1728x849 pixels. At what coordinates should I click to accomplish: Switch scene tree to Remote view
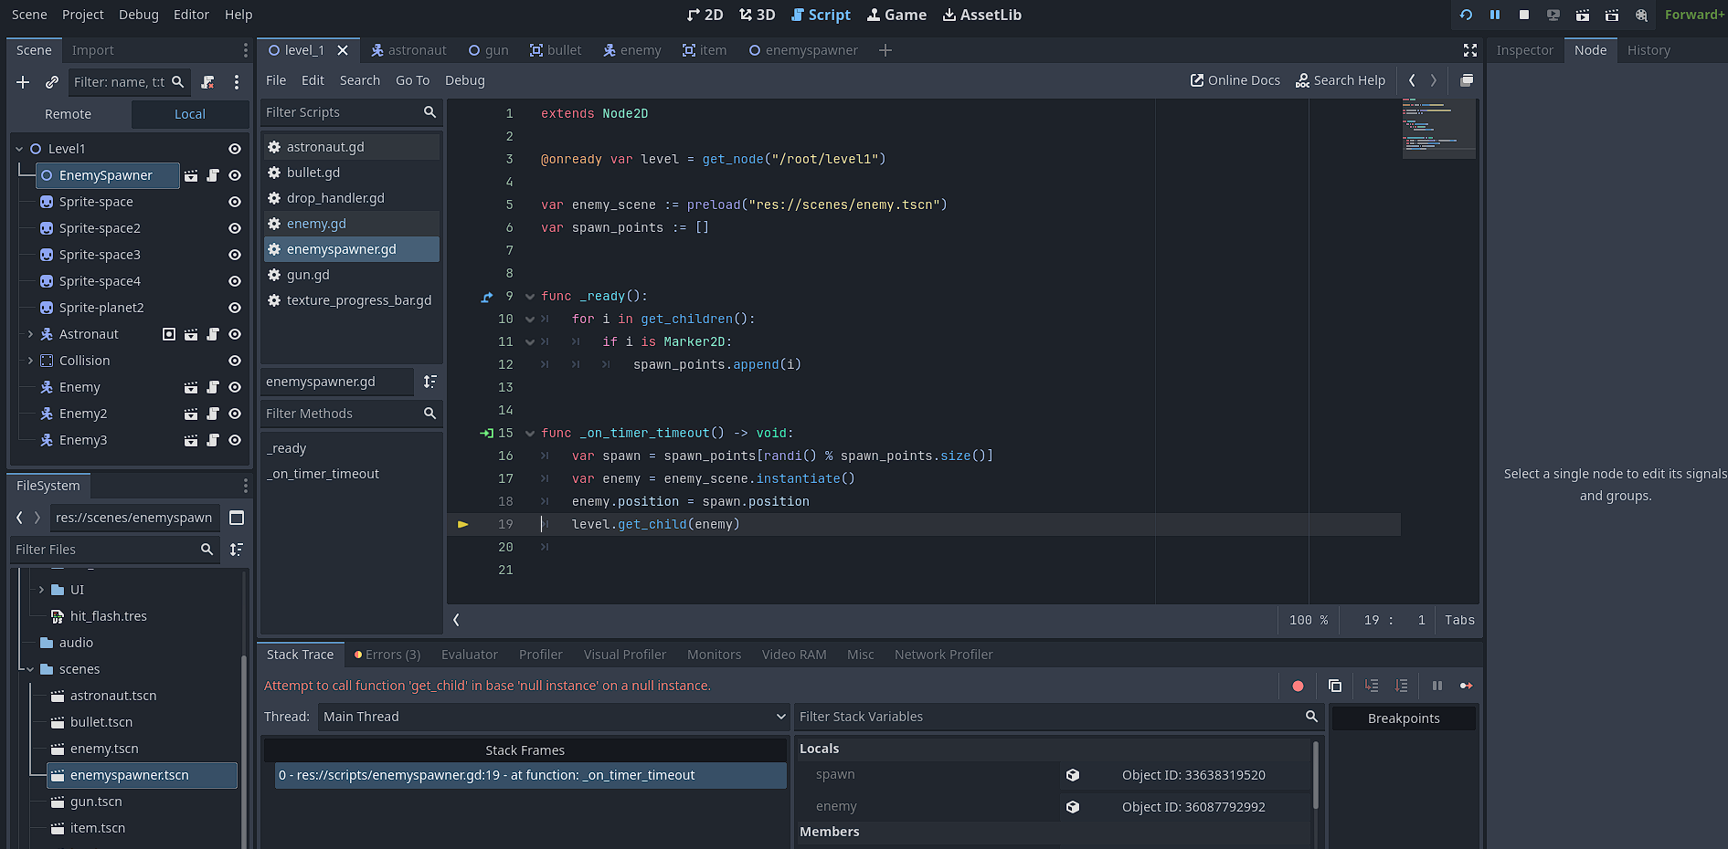(x=69, y=114)
